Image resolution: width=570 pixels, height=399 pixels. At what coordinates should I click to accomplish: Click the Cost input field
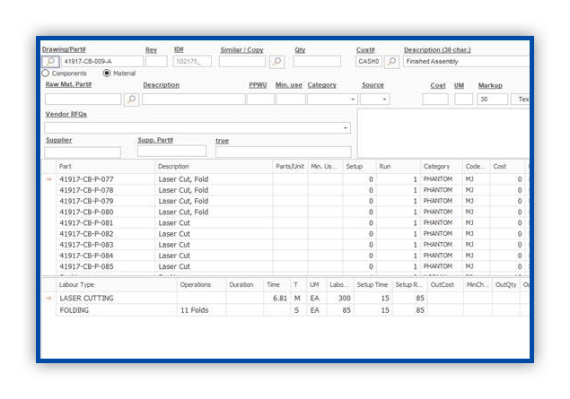point(435,100)
